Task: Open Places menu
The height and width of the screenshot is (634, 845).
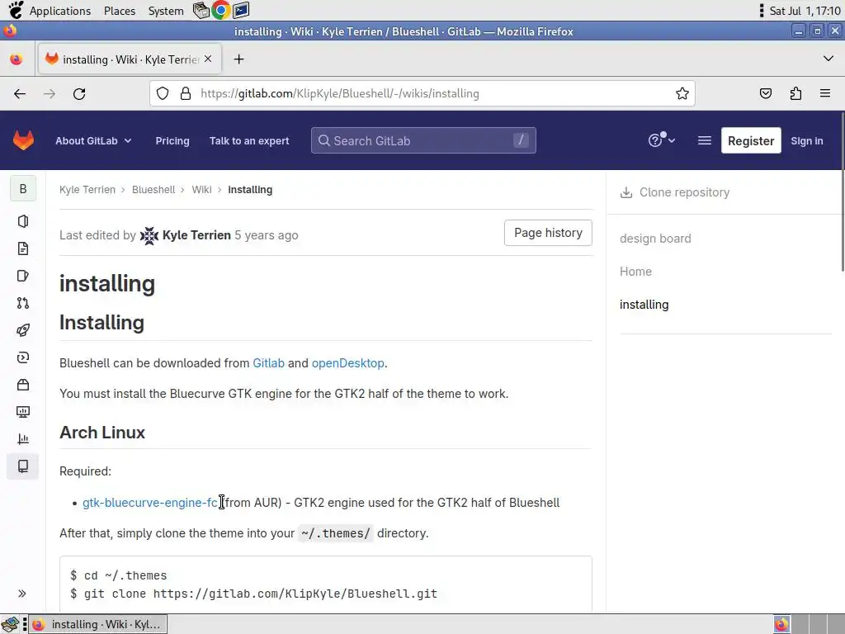Action: (120, 11)
